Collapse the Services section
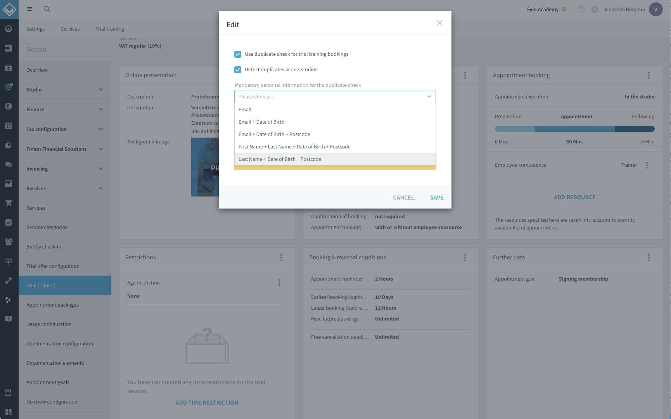The image size is (671, 419). pos(65,188)
